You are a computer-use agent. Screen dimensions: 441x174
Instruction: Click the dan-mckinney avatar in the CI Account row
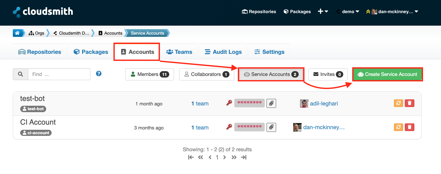point(297,127)
